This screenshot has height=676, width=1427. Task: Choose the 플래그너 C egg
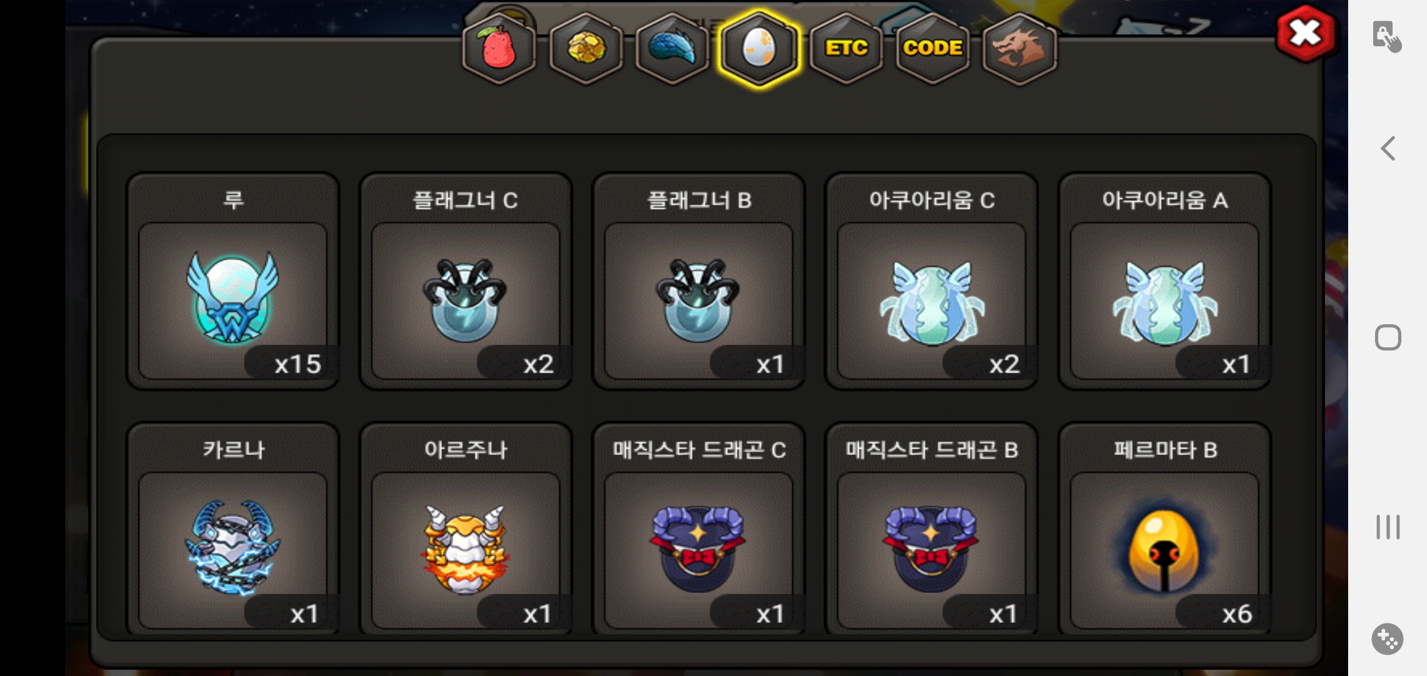click(466, 282)
